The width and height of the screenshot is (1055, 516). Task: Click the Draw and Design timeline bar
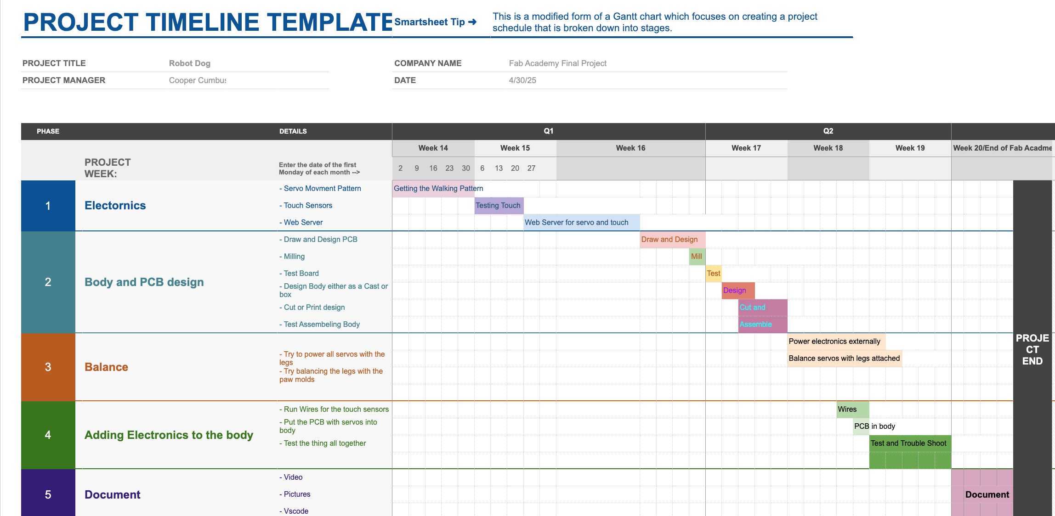(672, 240)
